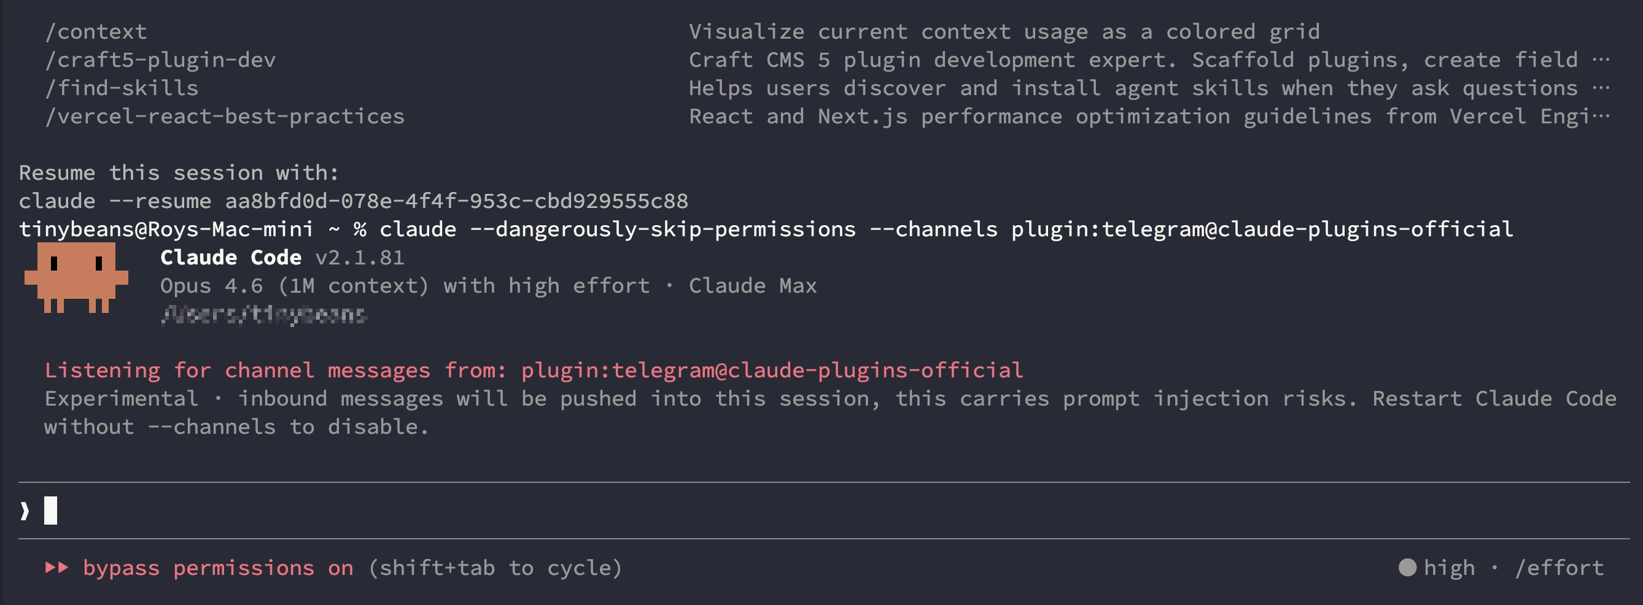The width and height of the screenshot is (1643, 605).
Task: Toggle the bypass permissions on mode text
Action: [x=217, y=568]
